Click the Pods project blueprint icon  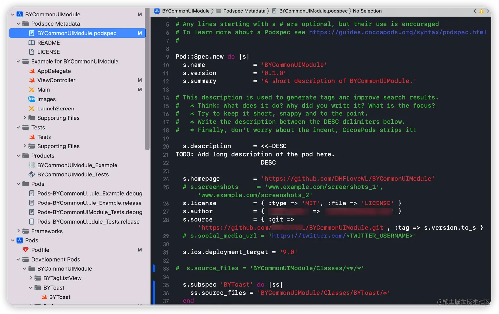pos(20,240)
